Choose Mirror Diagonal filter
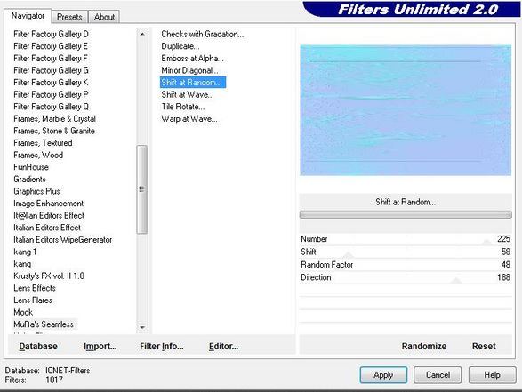This screenshot has width=522, height=392. tap(189, 70)
